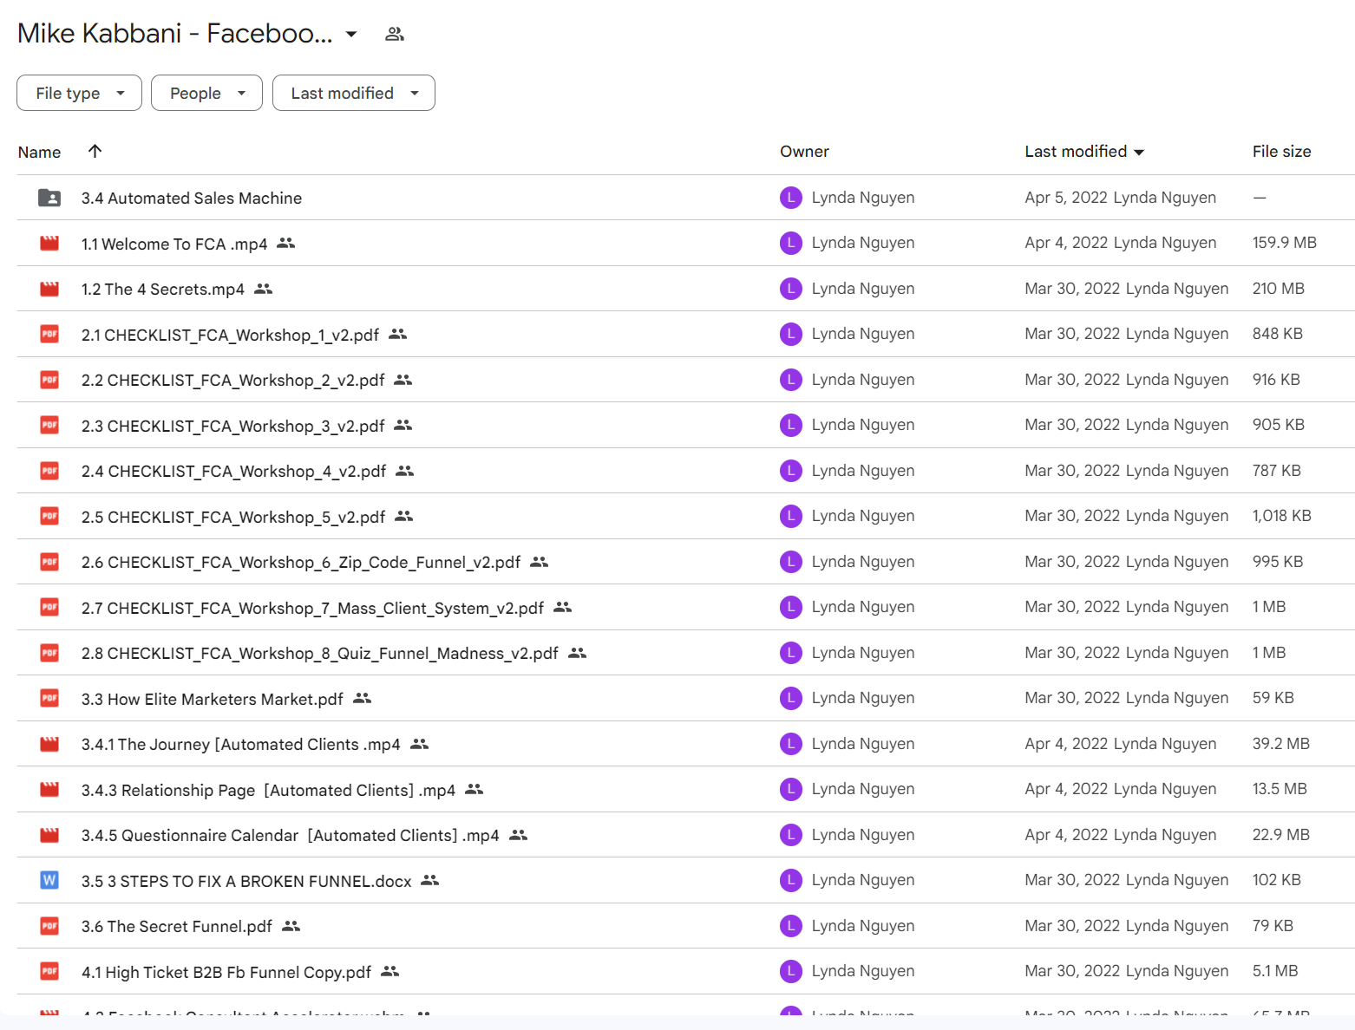The width and height of the screenshot is (1355, 1030).
Task: Click the PDF icon for 3.6 The Secret Funnel.pdf
Action: coord(49,926)
